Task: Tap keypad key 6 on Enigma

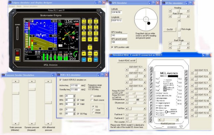Action: (96, 27)
